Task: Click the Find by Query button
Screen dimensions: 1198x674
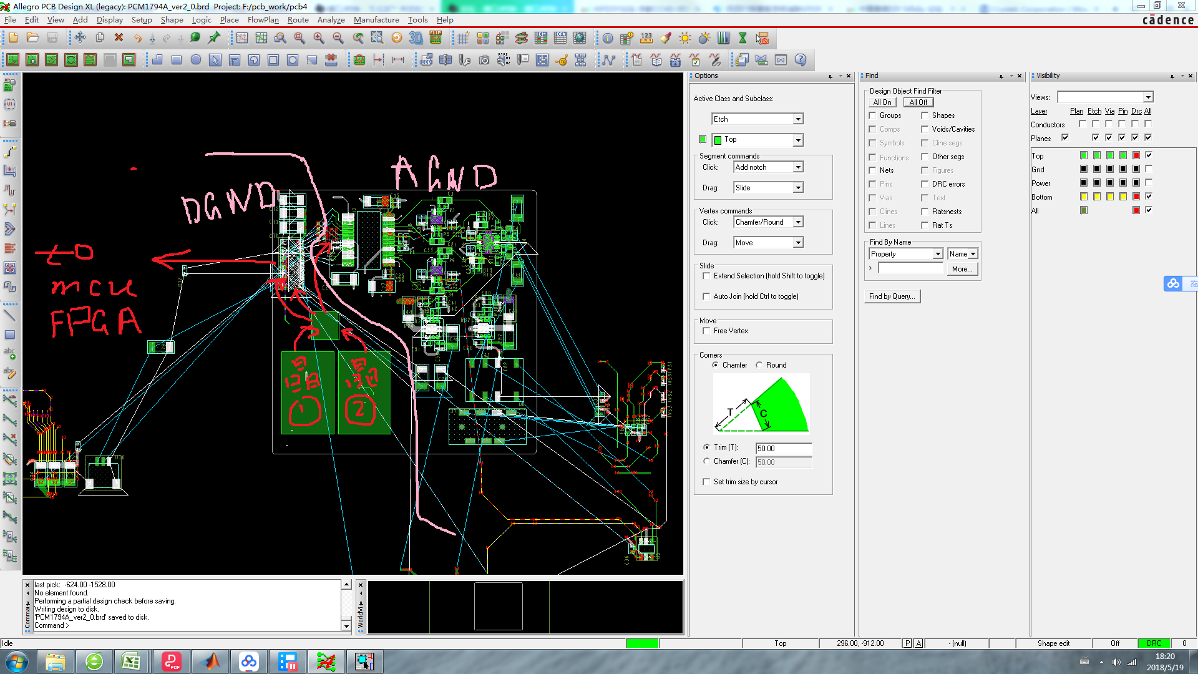Action: (x=892, y=296)
